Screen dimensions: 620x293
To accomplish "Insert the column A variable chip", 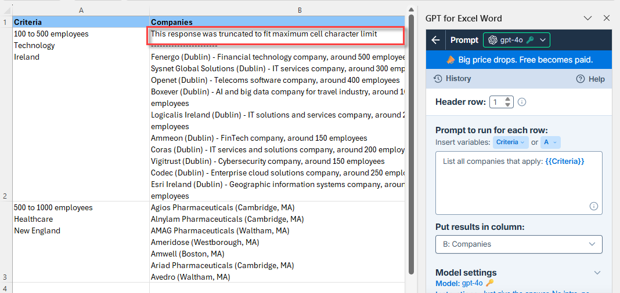I will tap(550, 142).
